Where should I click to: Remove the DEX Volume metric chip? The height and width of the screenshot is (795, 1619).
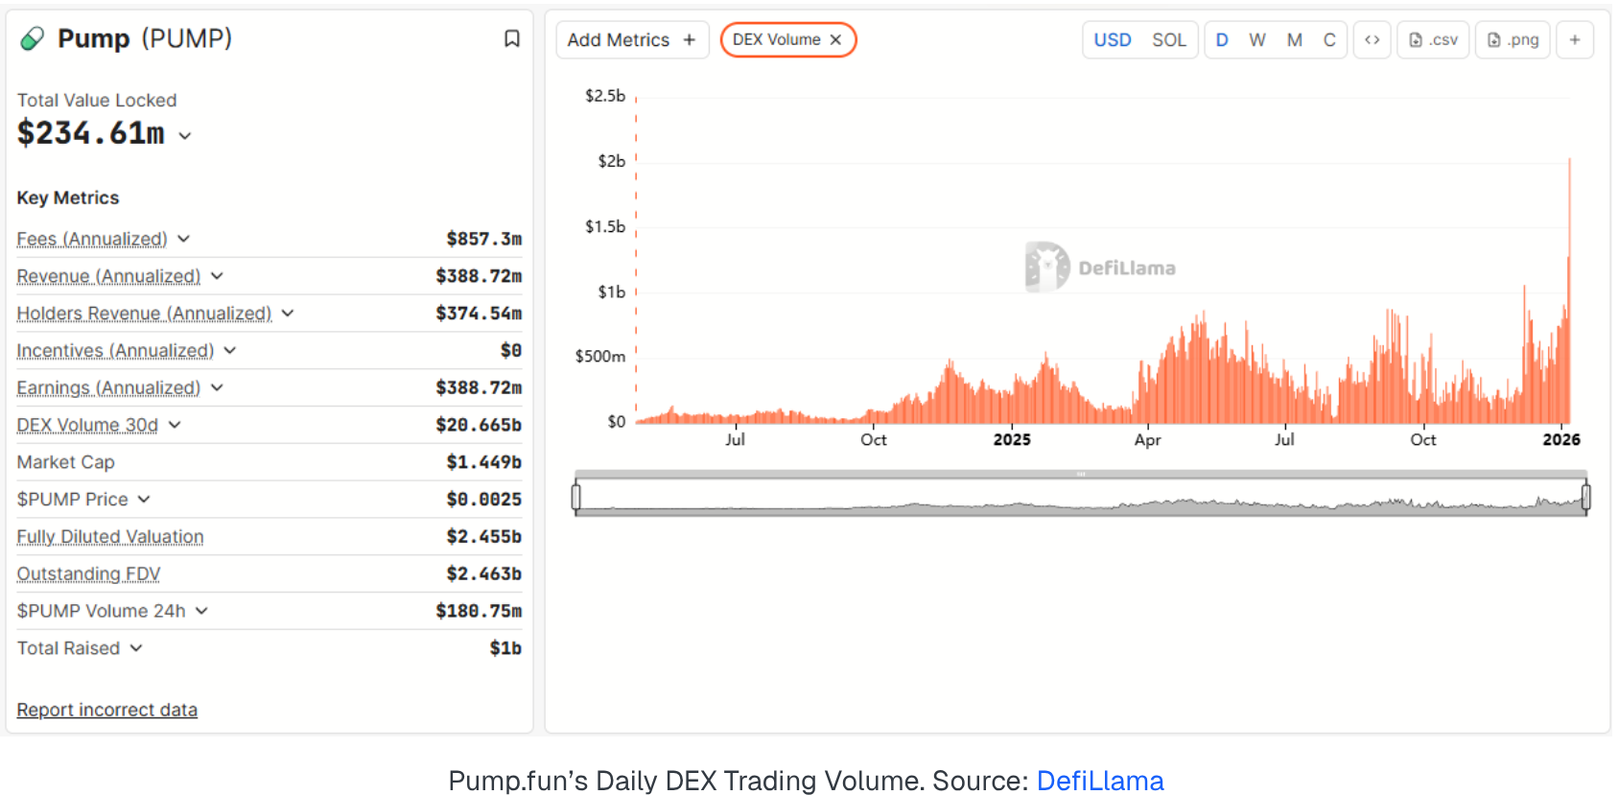(835, 40)
